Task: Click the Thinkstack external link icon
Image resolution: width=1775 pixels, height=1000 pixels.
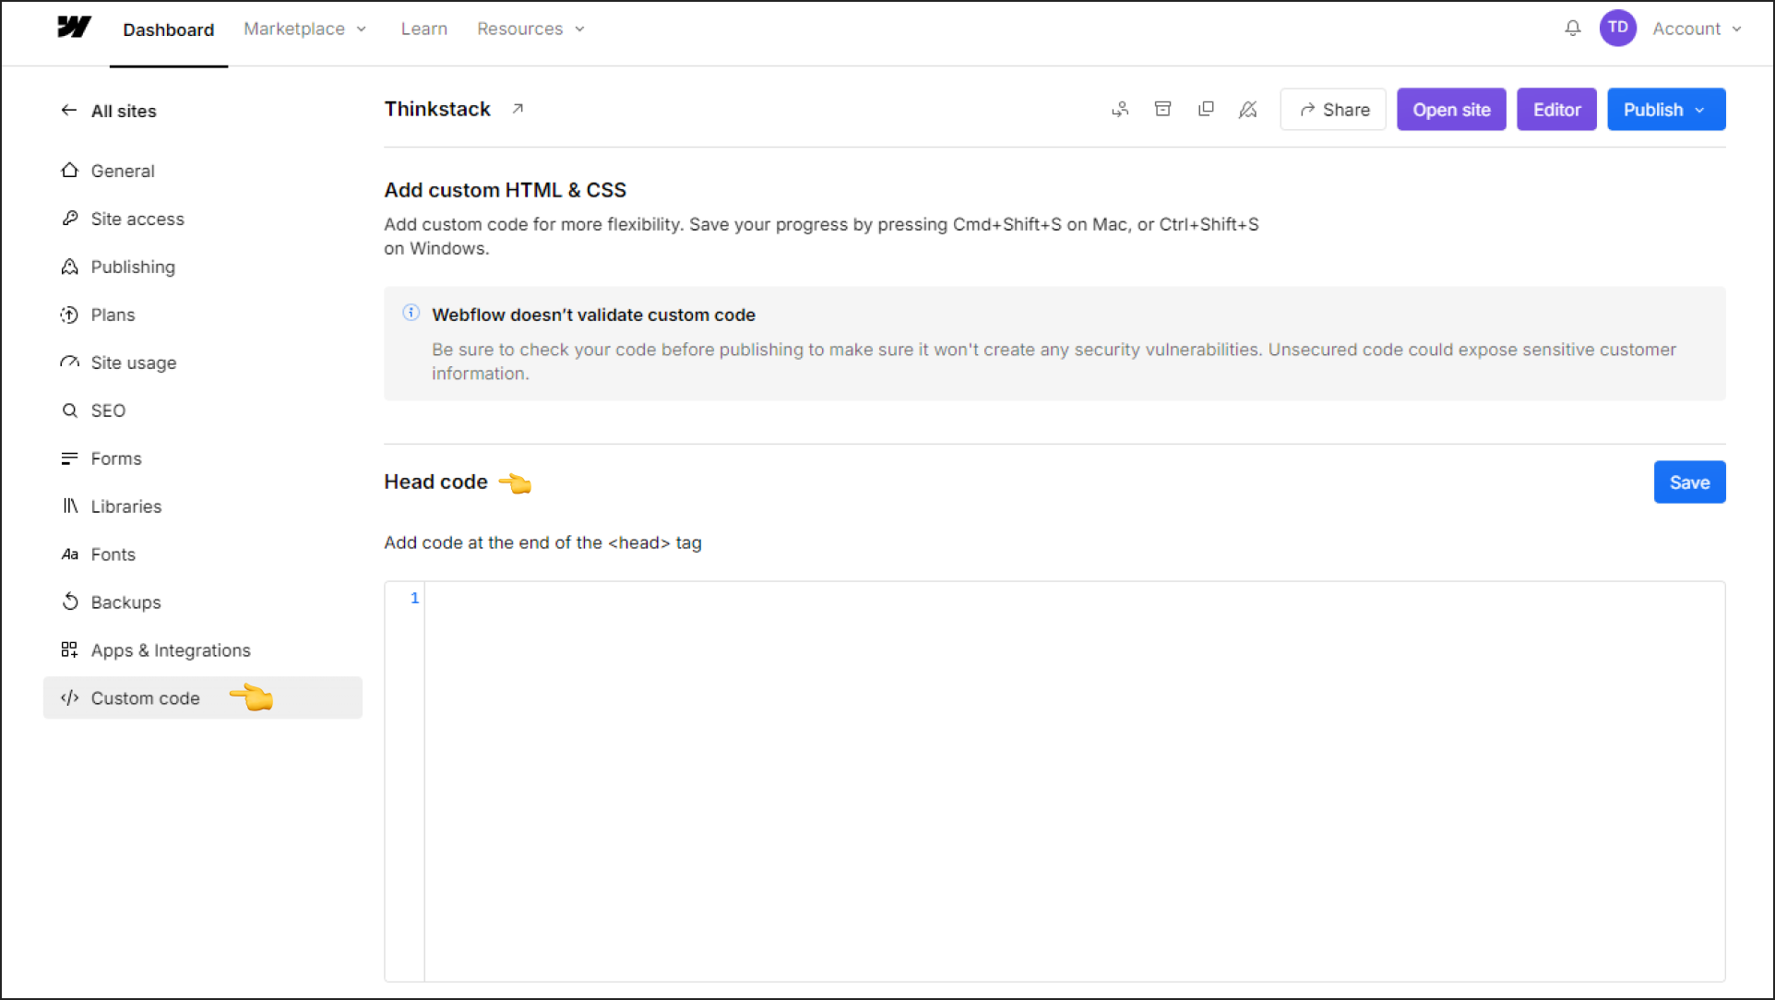Action: point(515,109)
